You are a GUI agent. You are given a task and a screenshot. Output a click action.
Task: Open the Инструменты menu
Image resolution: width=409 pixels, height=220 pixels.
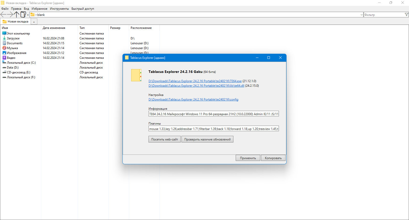[x=59, y=9]
